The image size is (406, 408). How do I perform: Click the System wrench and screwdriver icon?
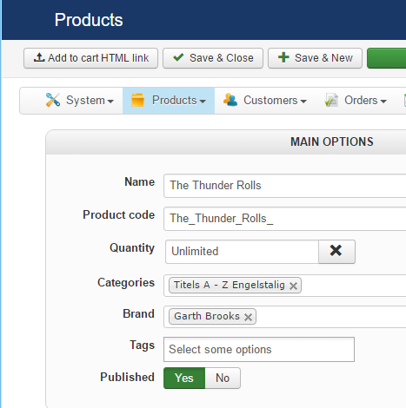tap(53, 100)
